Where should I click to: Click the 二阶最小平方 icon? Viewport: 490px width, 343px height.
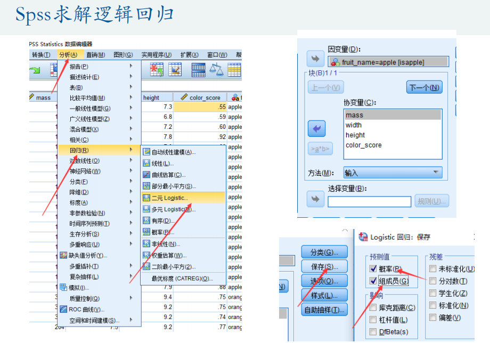pyautogui.click(x=146, y=266)
